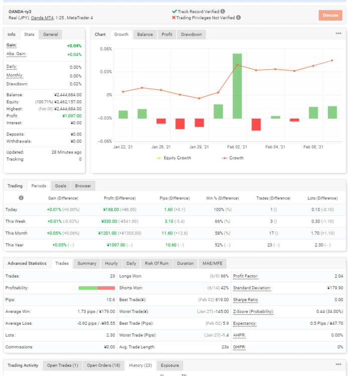The height and width of the screenshot is (376, 348).
Task: Open the Oanda MT4 broker link
Action: [42, 18]
